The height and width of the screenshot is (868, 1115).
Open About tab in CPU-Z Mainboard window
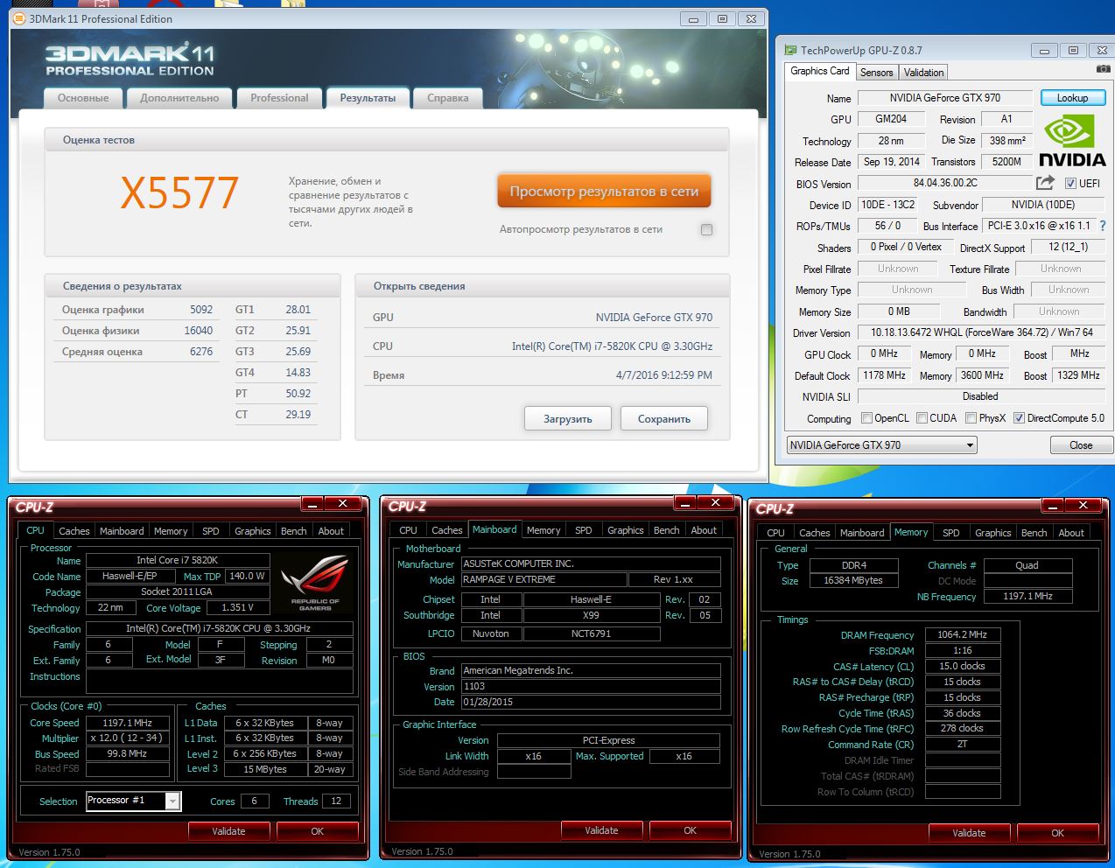(704, 530)
